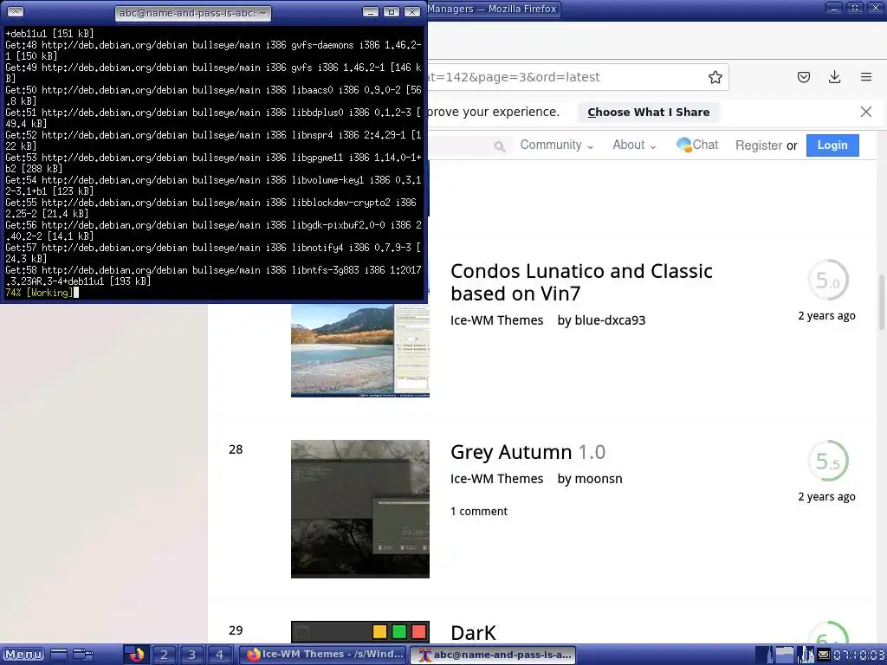The width and height of the screenshot is (887, 665).
Task: Open Condos Lunatico and Classic theme title
Action: pyautogui.click(x=581, y=282)
